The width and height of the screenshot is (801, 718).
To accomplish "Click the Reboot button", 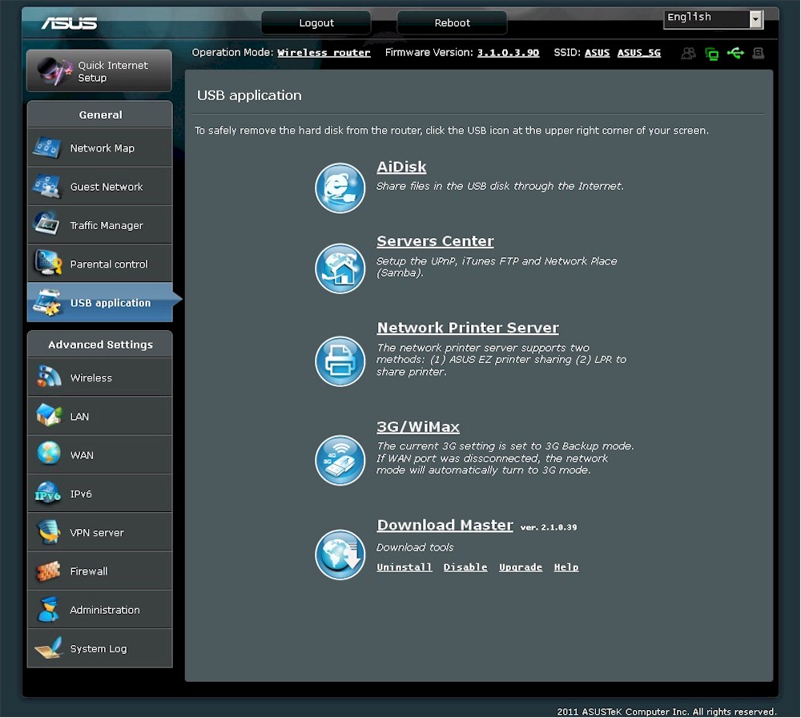I will [x=452, y=23].
